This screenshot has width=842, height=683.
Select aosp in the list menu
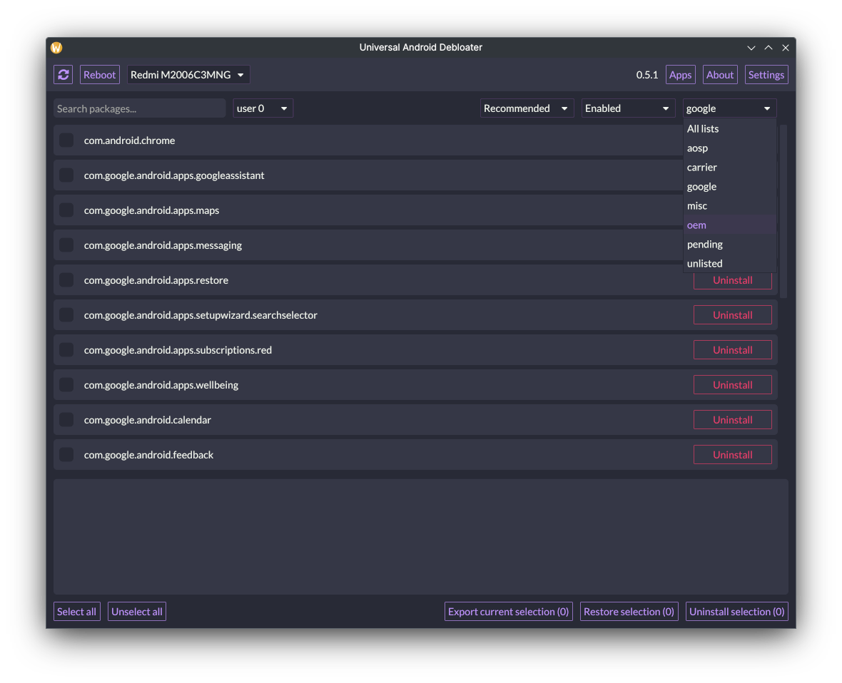[730, 148]
